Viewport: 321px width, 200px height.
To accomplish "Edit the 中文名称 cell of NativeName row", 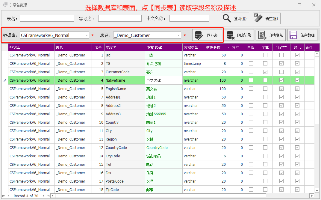I will pyautogui.click(x=164, y=80).
